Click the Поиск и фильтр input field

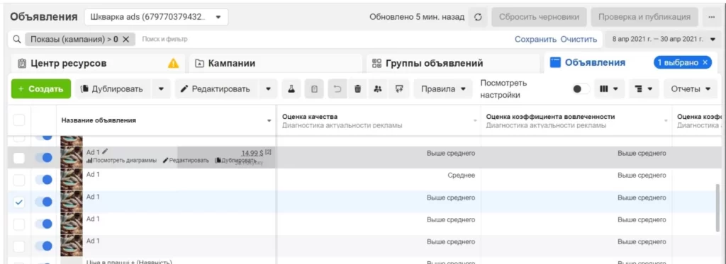point(324,40)
